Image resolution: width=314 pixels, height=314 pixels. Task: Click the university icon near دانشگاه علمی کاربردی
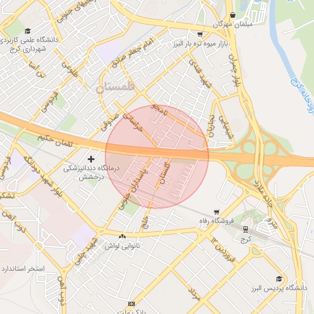point(28,31)
